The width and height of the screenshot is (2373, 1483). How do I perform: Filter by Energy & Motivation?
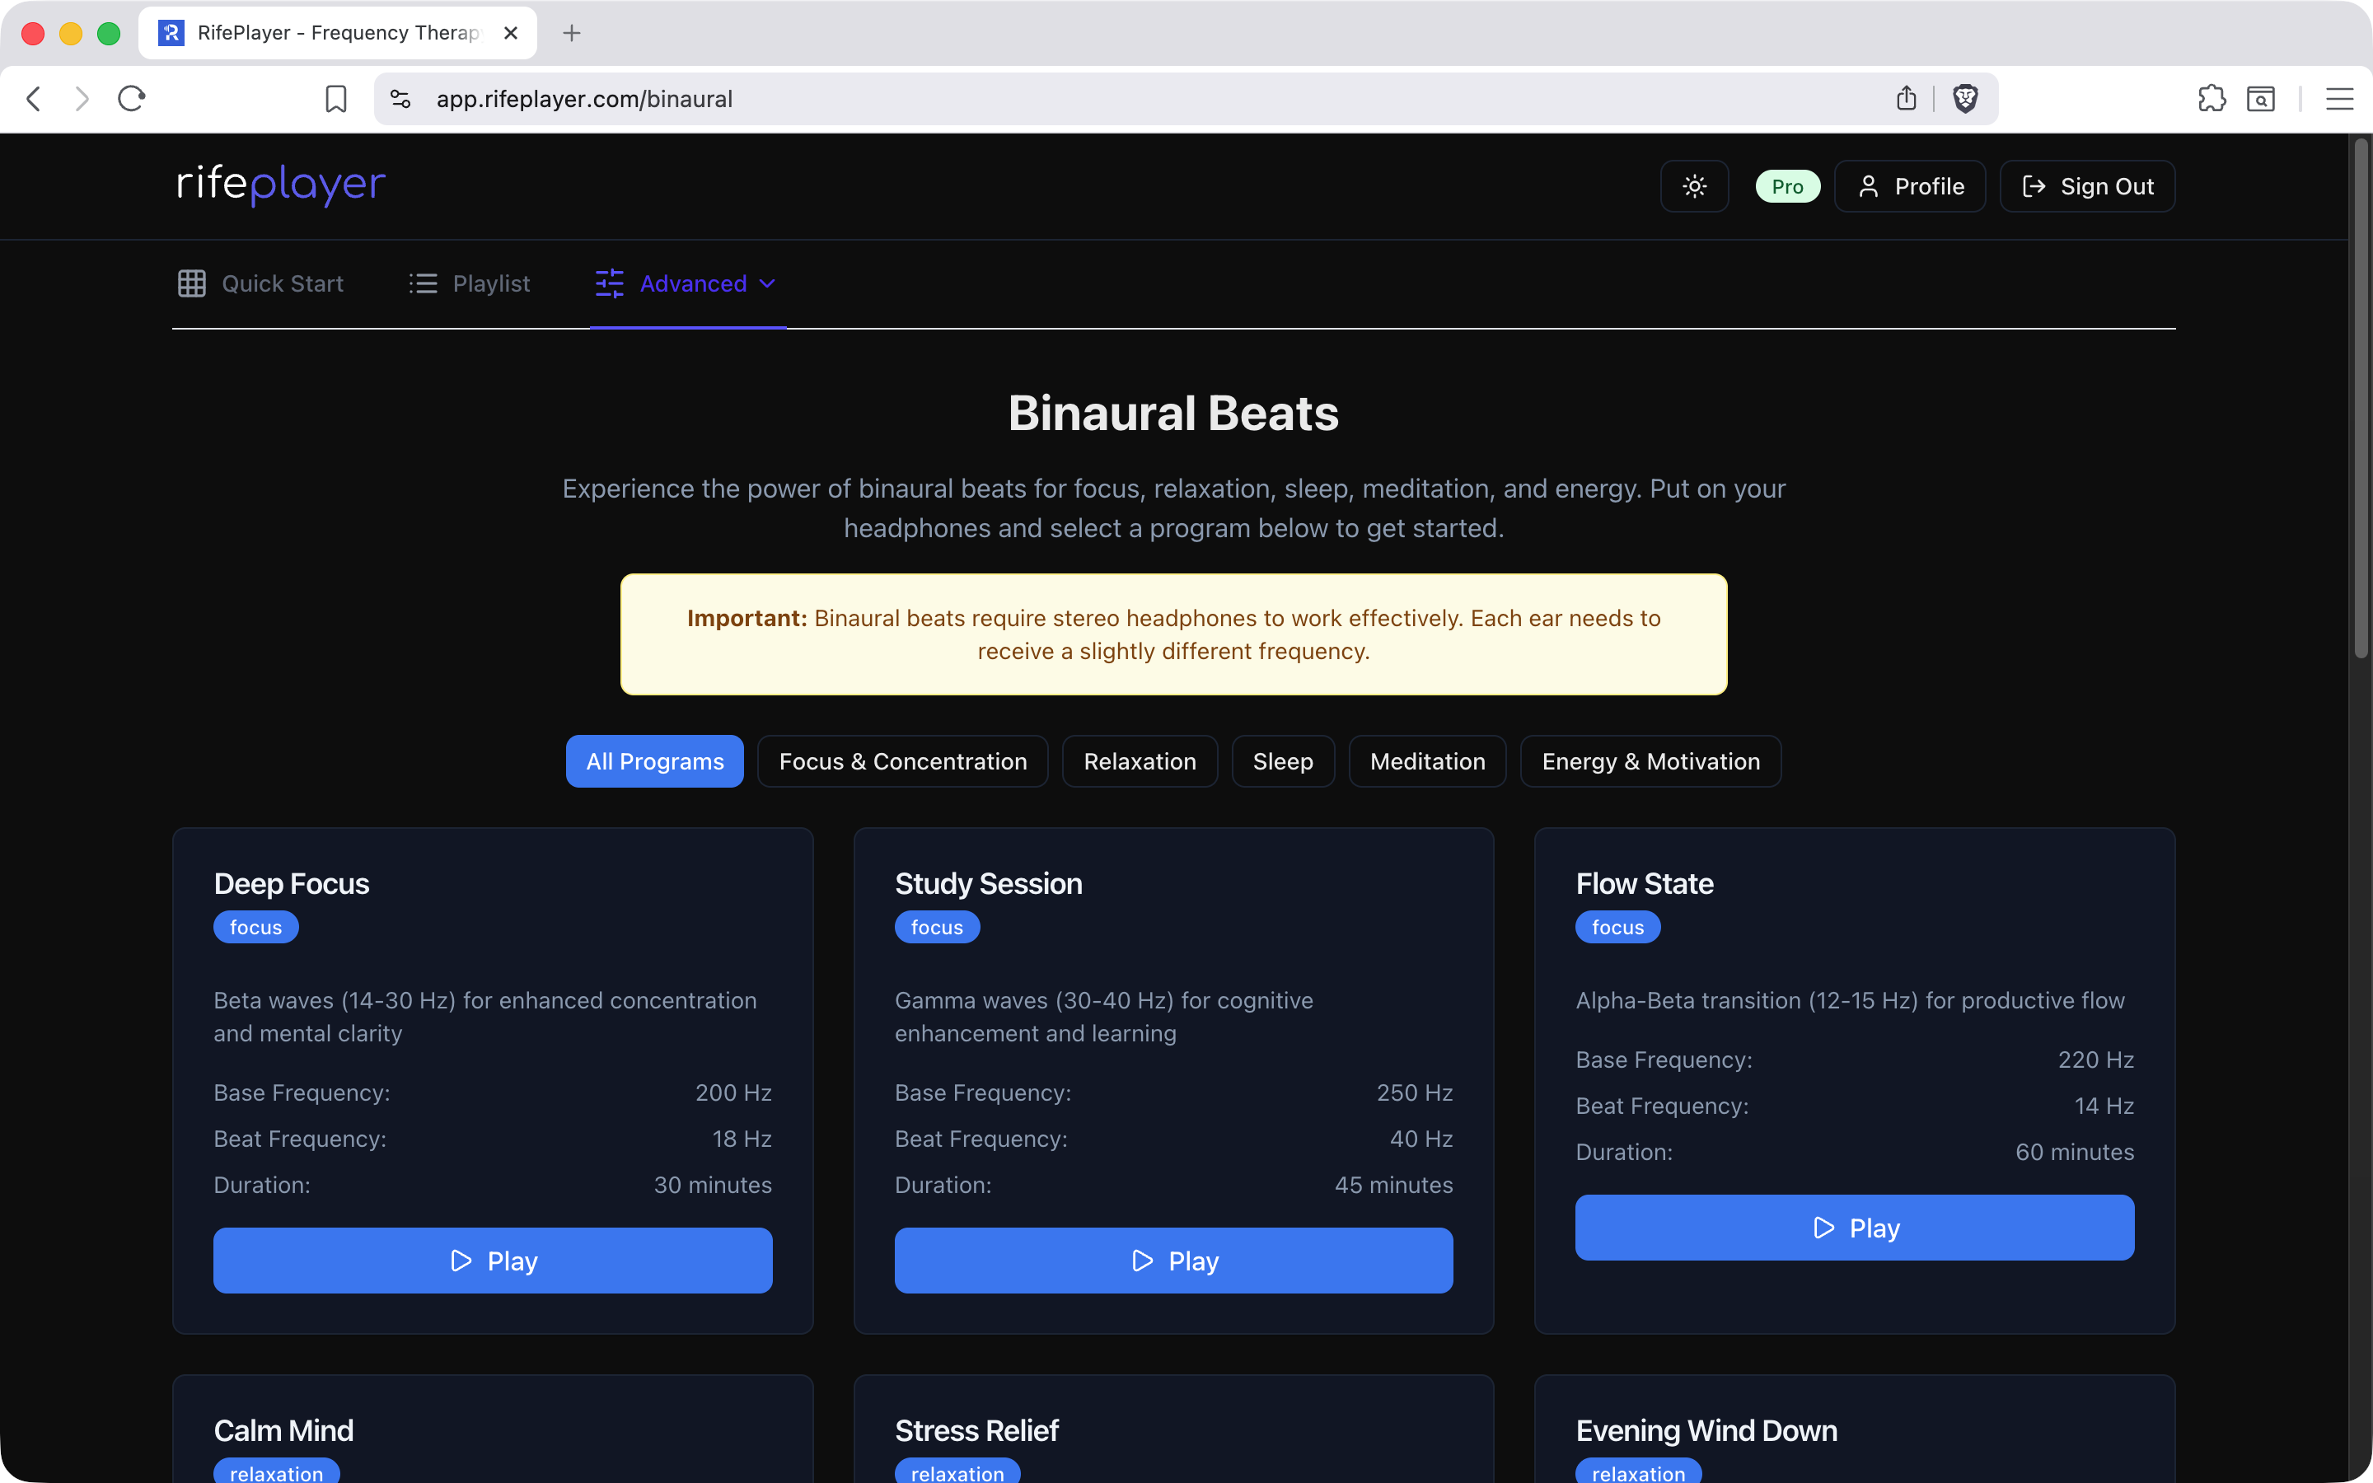(1651, 761)
